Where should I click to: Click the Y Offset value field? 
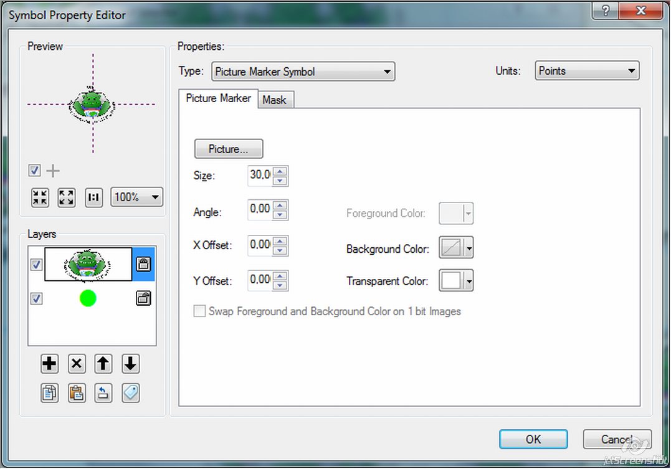[x=260, y=280]
